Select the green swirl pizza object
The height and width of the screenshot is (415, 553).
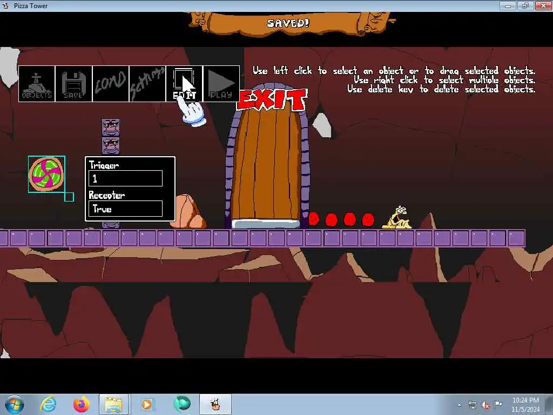(46, 174)
